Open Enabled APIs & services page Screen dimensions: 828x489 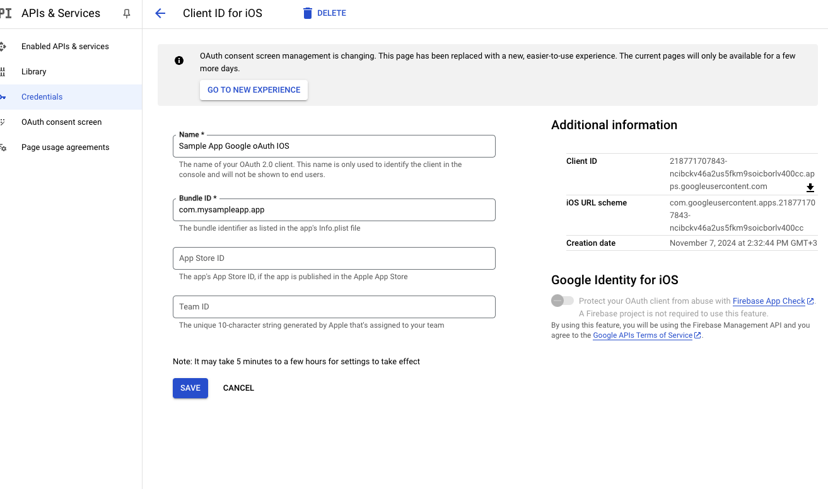coord(65,47)
